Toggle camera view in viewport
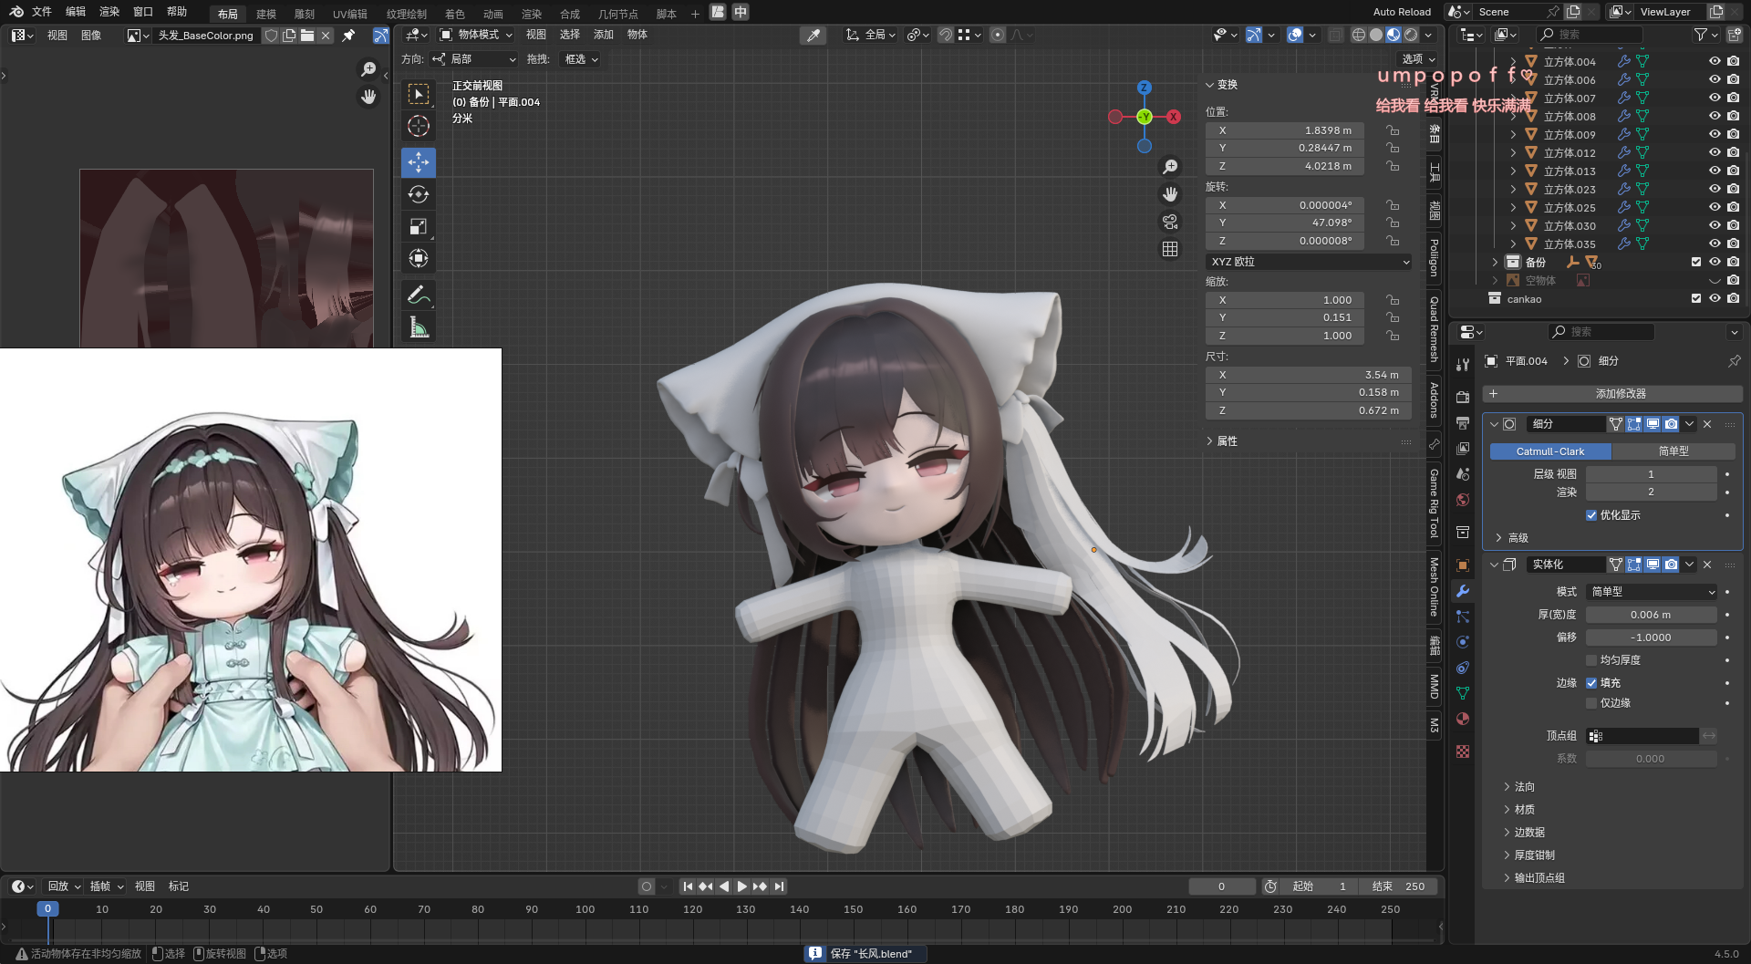Image resolution: width=1751 pixels, height=964 pixels. 1170,222
